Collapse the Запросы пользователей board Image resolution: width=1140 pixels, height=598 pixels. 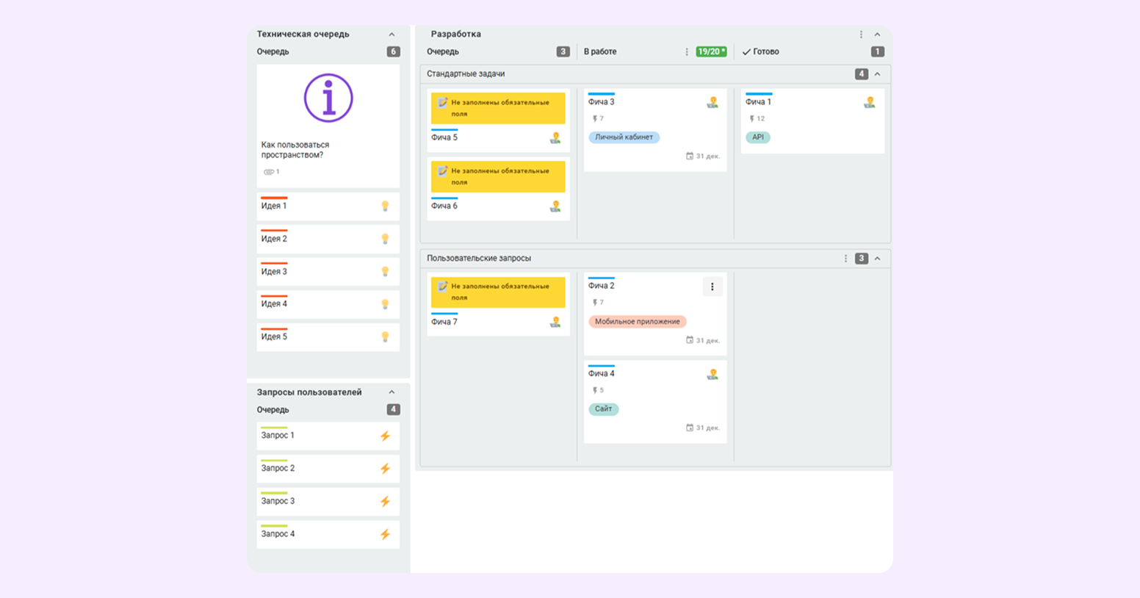392,392
